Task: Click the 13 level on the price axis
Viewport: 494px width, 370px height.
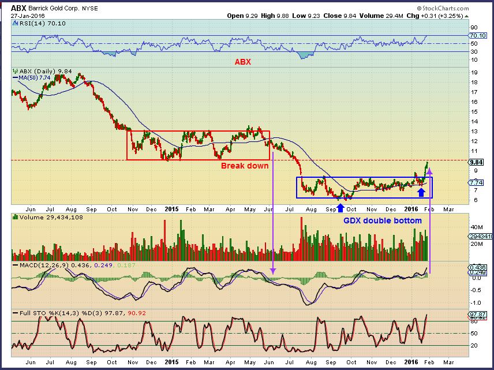Action: tap(474, 132)
